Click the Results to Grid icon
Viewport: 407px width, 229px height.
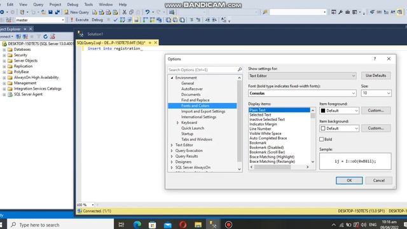pos(176,20)
